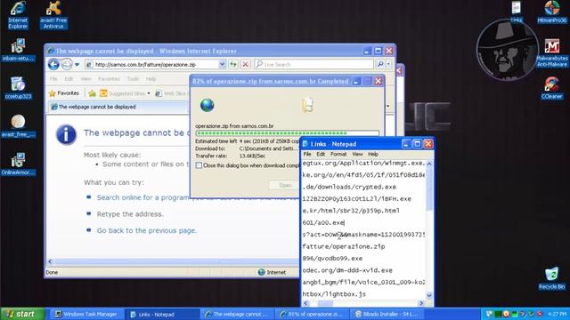Click download progress bar for operazione.zip
The width and height of the screenshot is (570, 320).
tap(287, 133)
